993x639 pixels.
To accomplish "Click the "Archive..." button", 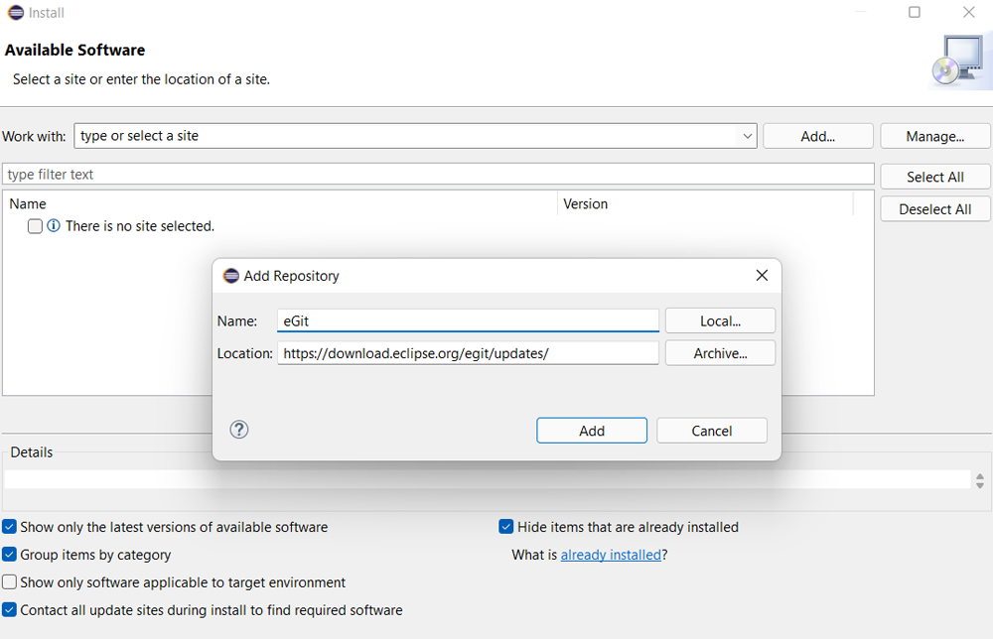I will tap(720, 352).
